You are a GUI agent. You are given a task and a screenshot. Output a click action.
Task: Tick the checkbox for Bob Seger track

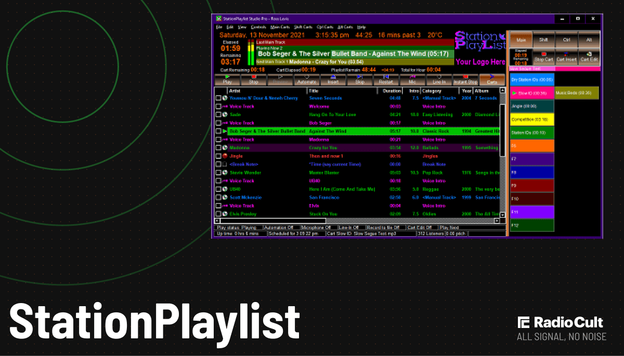(x=218, y=131)
